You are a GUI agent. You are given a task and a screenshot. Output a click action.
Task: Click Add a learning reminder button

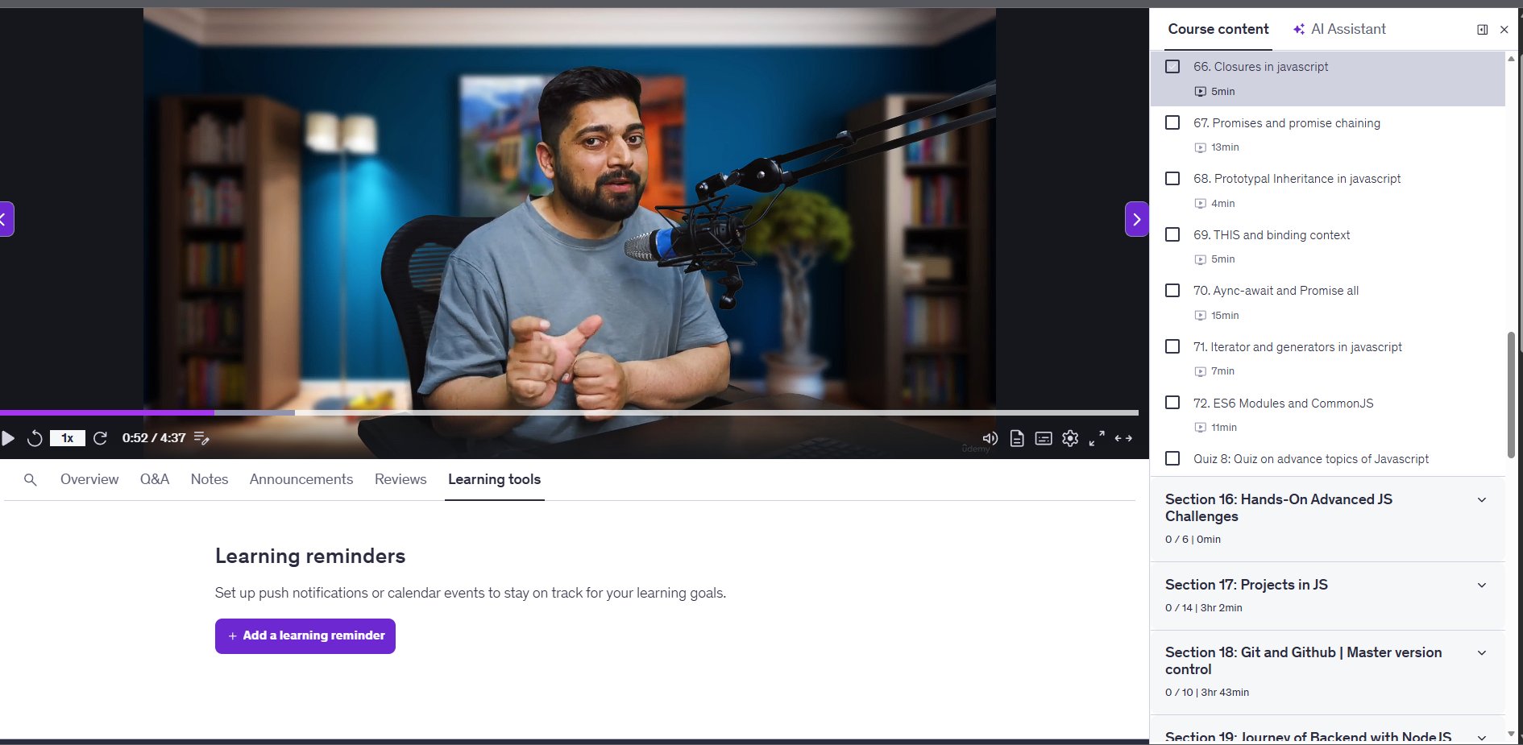click(x=305, y=636)
